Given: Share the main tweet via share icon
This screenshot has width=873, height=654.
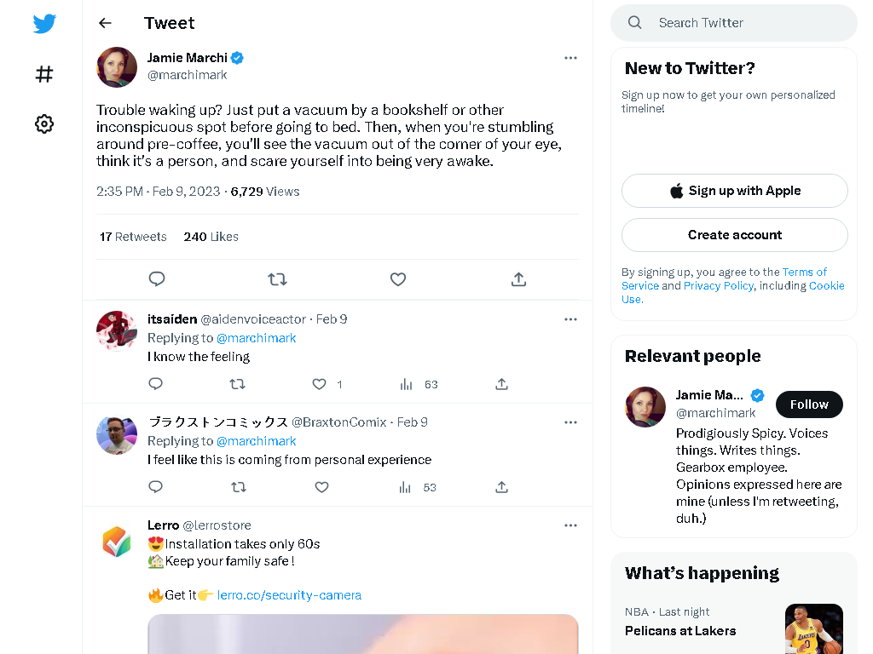Looking at the screenshot, I should [x=518, y=278].
